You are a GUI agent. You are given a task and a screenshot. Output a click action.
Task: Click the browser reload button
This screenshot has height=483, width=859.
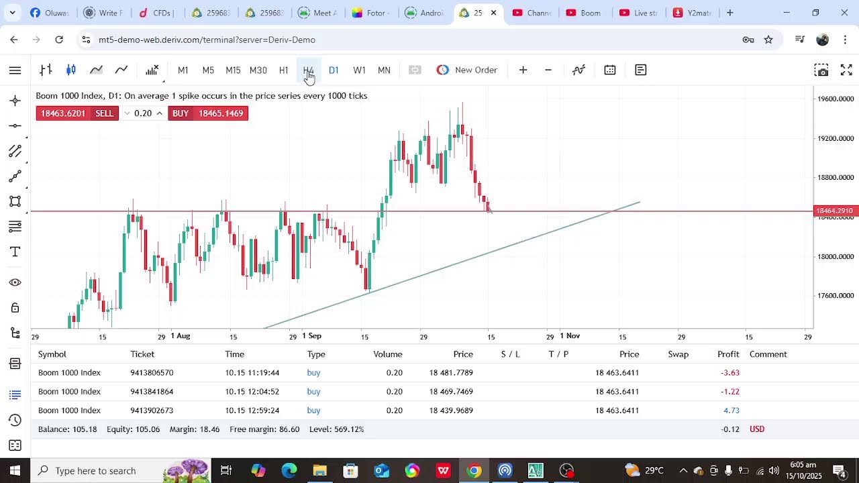59,40
